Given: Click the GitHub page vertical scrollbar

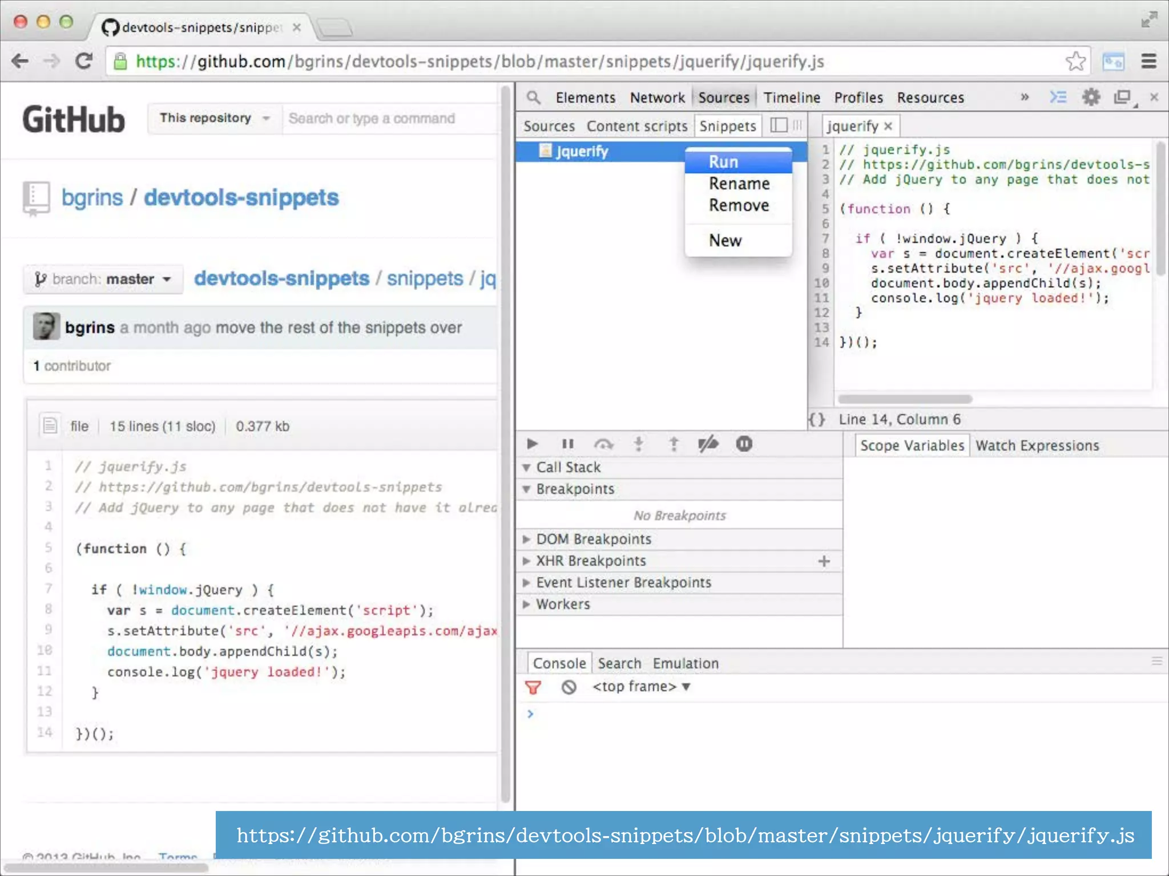Looking at the screenshot, I should pos(505,445).
